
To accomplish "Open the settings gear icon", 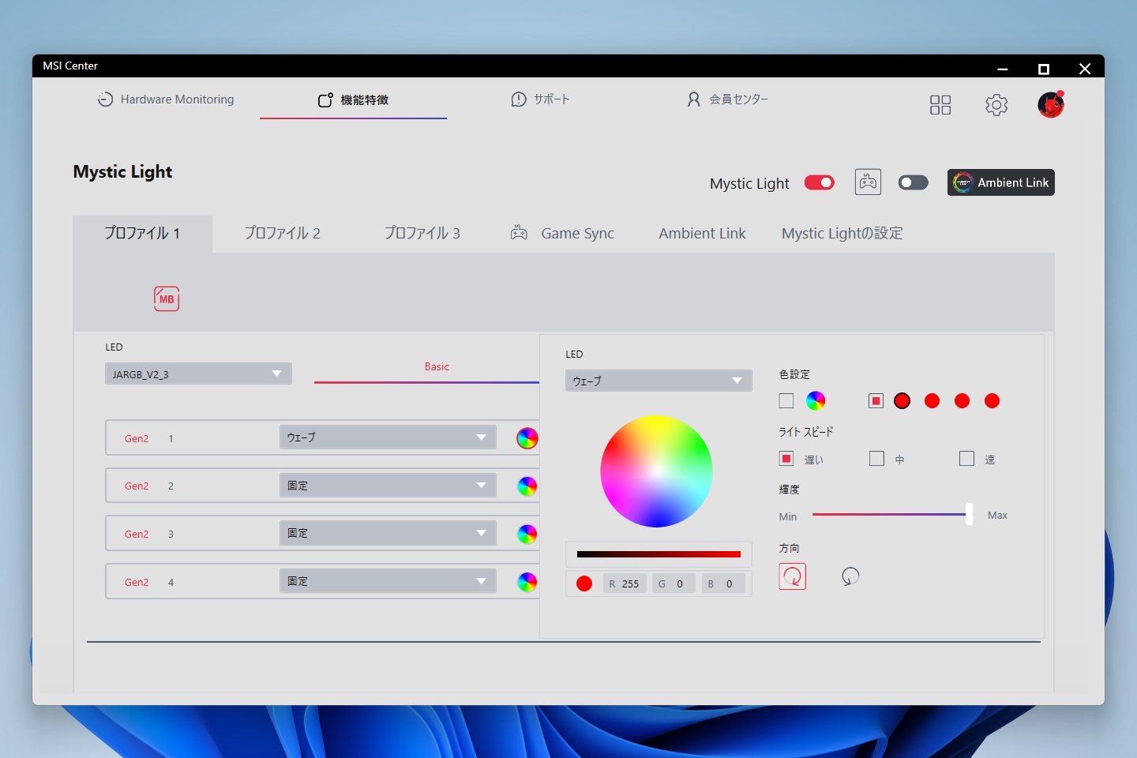I will [x=996, y=105].
